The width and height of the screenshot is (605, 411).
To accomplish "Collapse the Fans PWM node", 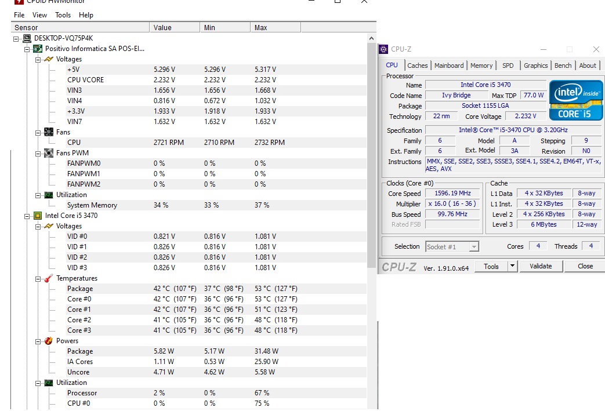I will coord(38,153).
